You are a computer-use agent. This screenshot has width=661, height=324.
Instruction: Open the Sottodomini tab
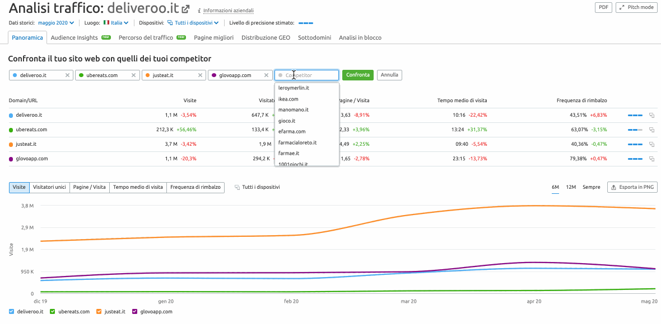314,37
